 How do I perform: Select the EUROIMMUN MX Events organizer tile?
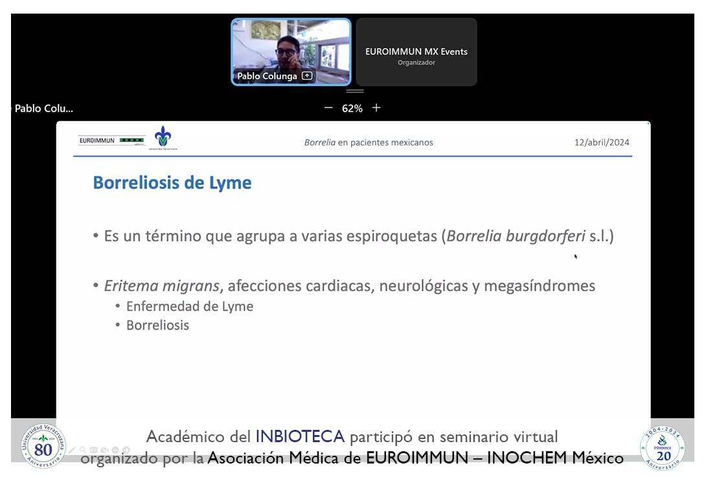416,52
